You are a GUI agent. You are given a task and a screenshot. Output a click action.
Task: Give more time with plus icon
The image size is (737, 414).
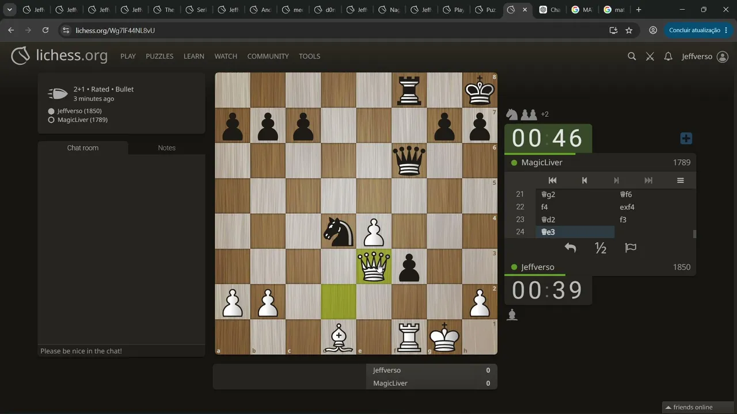[686, 139]
